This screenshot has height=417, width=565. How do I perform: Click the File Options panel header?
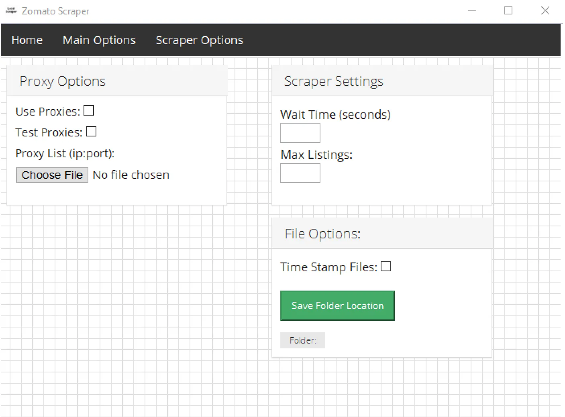[x=322, y=234]
